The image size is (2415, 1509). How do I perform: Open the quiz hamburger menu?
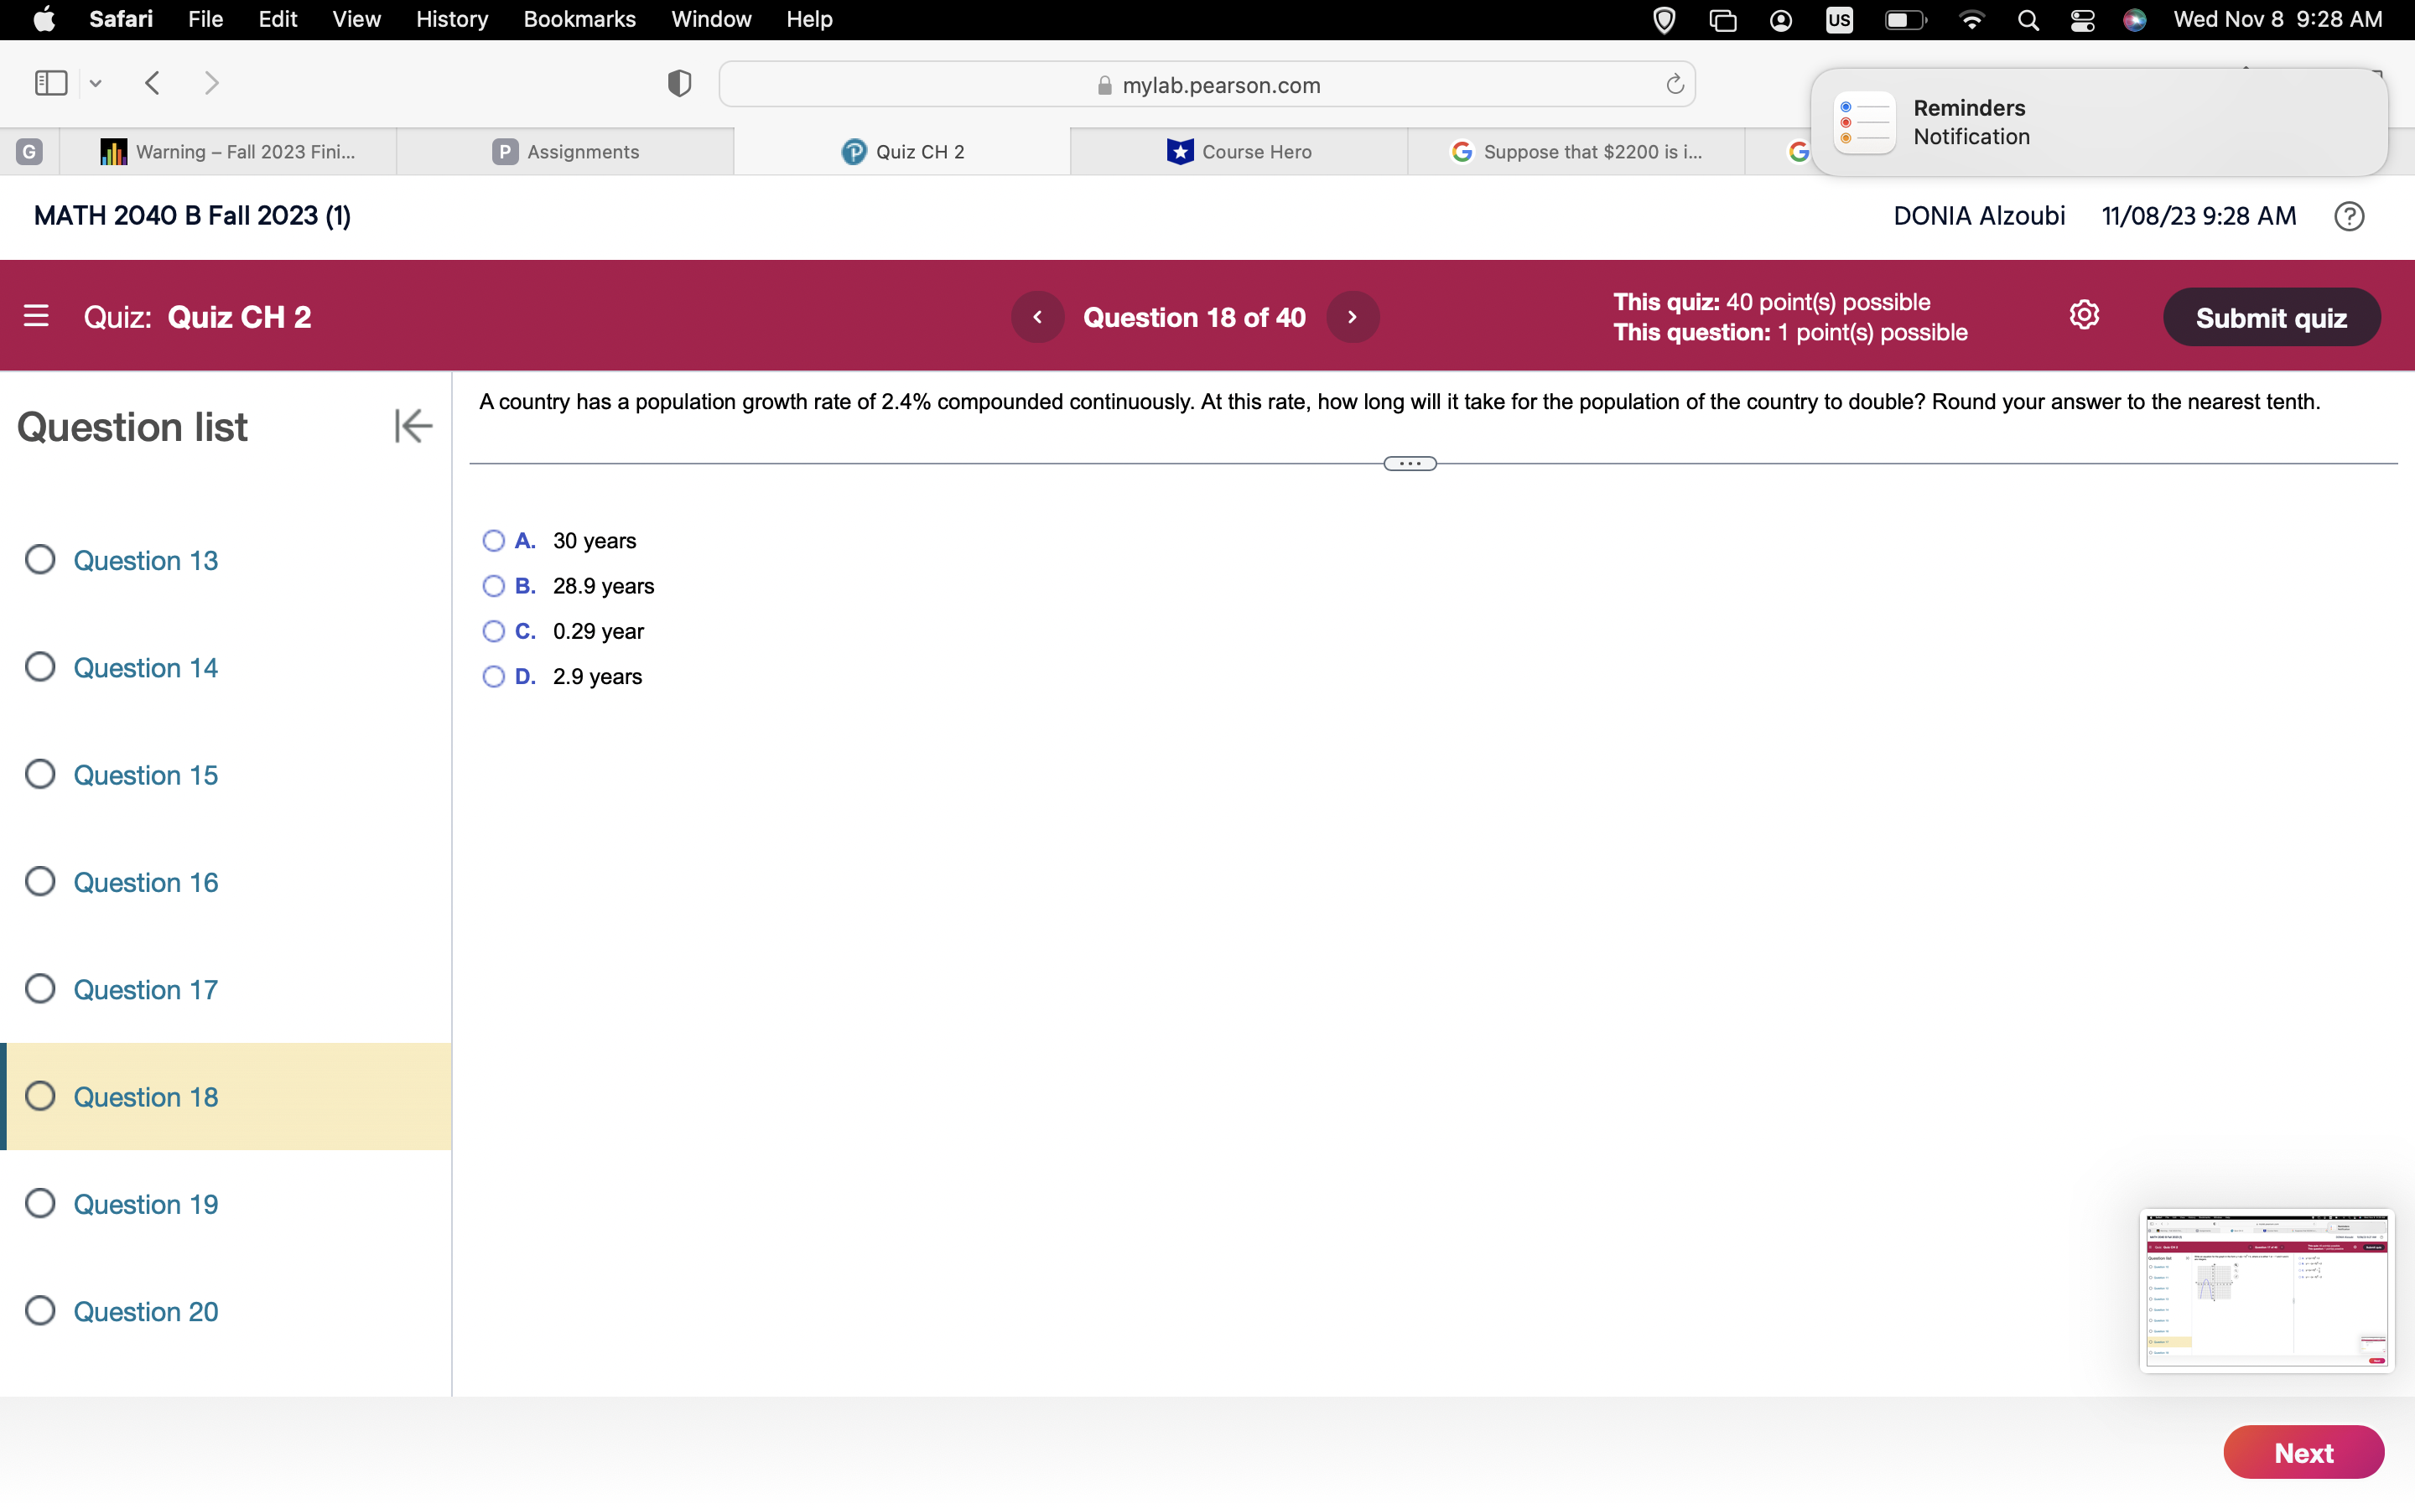point(37,315)
